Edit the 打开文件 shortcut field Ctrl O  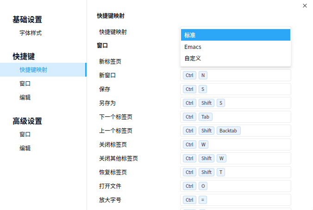(x=236, y=186)
